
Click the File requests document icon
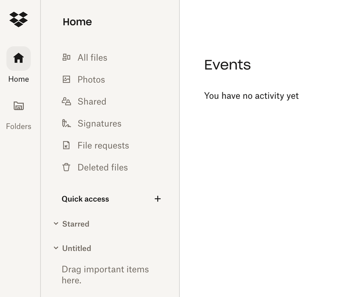(66, 146)
